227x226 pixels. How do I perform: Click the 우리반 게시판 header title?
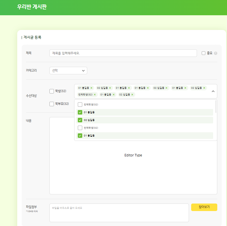pyautogui.click(x=32, y=7)
